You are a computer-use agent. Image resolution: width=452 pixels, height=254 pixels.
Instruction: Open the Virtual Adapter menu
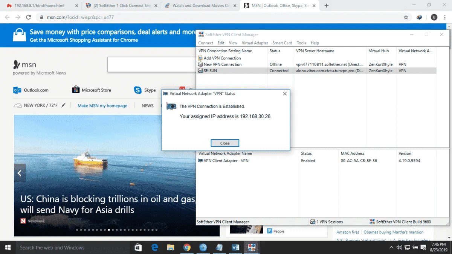255,43
